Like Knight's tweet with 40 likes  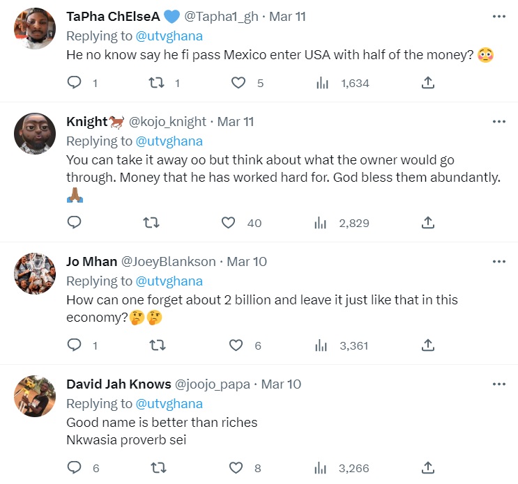point(229,223)
